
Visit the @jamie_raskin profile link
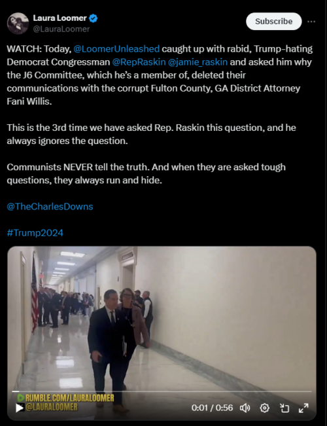[198, 62]
